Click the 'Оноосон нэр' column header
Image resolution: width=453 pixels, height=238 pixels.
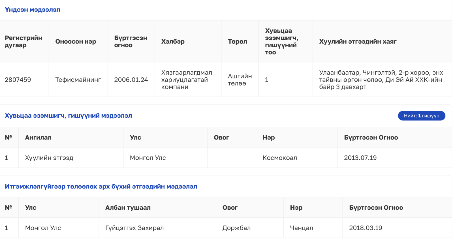click(76, 42)
